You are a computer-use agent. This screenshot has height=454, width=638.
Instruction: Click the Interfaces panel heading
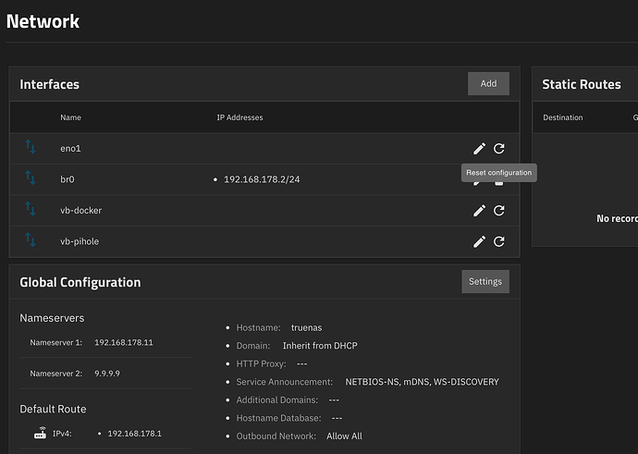50,84
